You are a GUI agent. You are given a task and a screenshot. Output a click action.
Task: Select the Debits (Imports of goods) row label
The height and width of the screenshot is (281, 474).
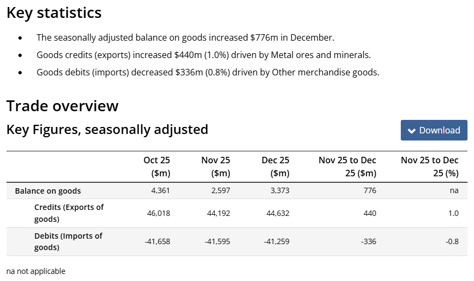click(x=68, y=242)
